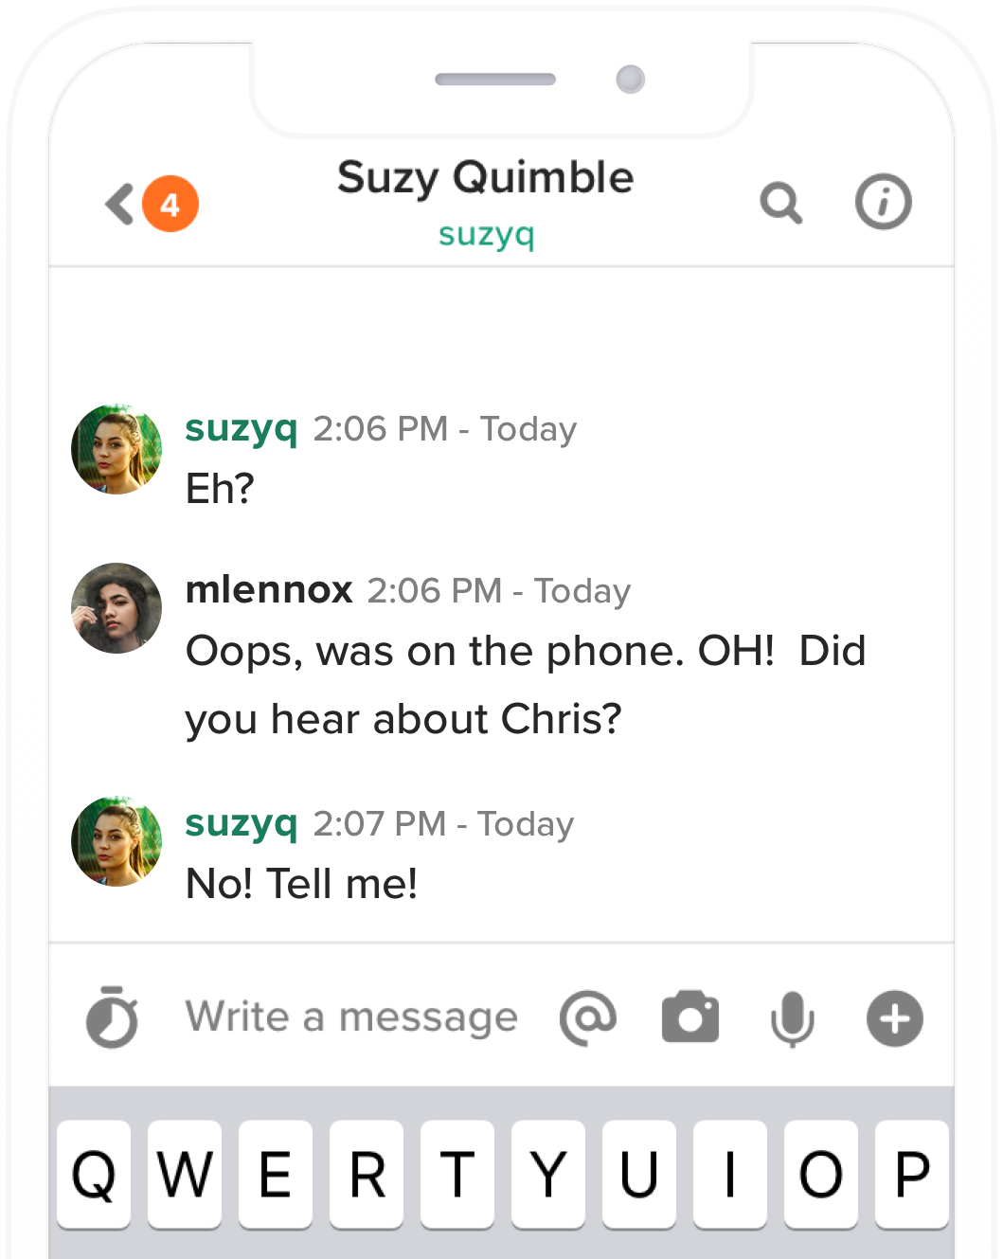Record a voice message with the microphone
The height and width of the screenshot is (1259, 1003).
(x=793, y=1017)
